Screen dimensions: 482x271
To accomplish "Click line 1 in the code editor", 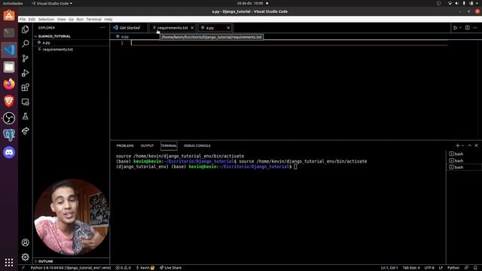I will tap(289, 43).
